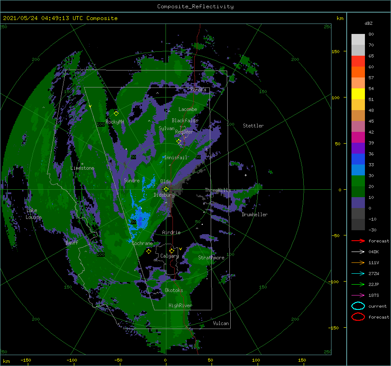The height and width of the screenshot is (366, 391).
Task: Click the orange 111V arrow symbol
Action: tap(358, 262)
